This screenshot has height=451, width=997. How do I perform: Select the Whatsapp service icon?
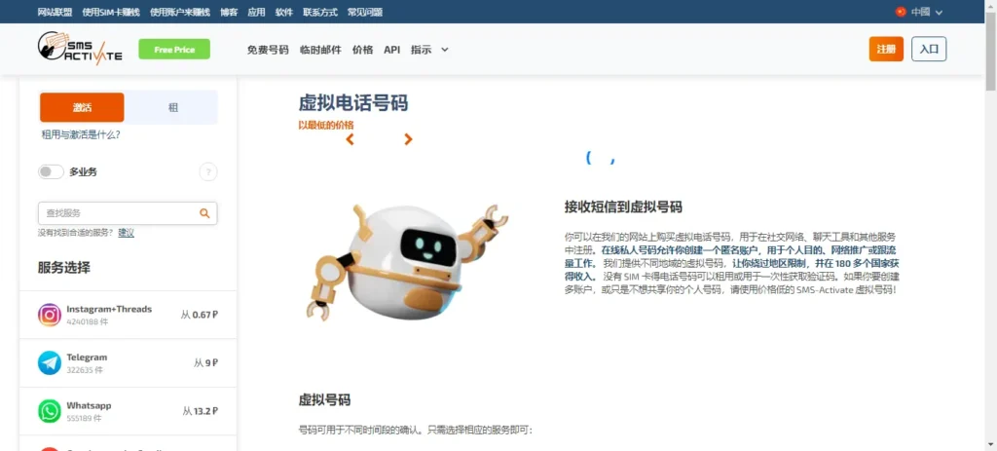49,411
